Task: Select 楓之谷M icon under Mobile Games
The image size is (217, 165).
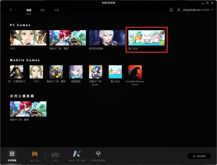Action: pos(115,72)
